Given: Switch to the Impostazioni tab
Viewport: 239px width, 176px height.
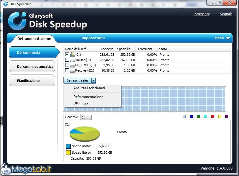Looking at the screenshot, I should (x=93, y=38).
